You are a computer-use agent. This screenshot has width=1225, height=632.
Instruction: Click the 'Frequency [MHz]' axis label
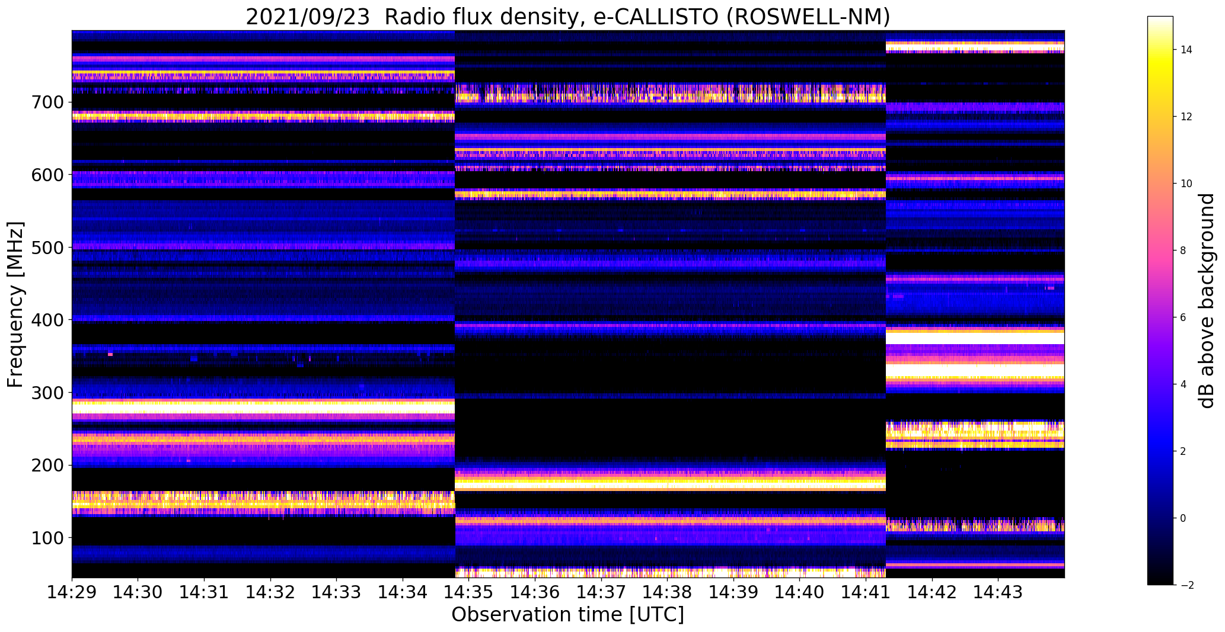(x=15, y=304)
